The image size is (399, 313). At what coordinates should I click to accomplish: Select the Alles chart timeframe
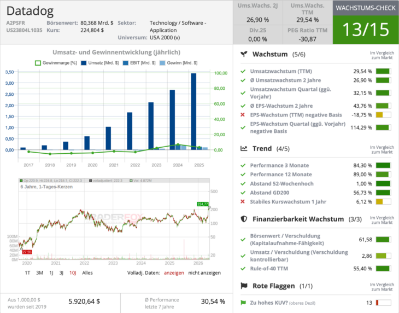tap(87, 273)
